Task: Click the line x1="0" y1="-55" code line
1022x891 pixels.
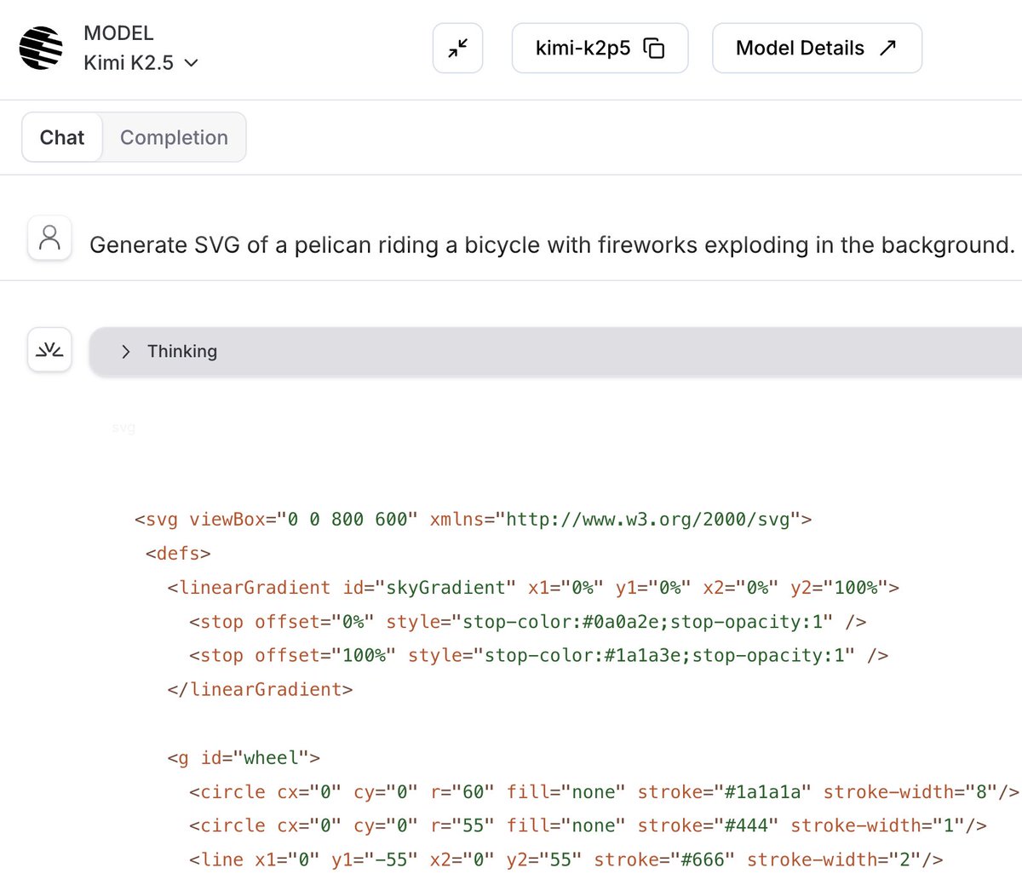Action: coord(566,860)
